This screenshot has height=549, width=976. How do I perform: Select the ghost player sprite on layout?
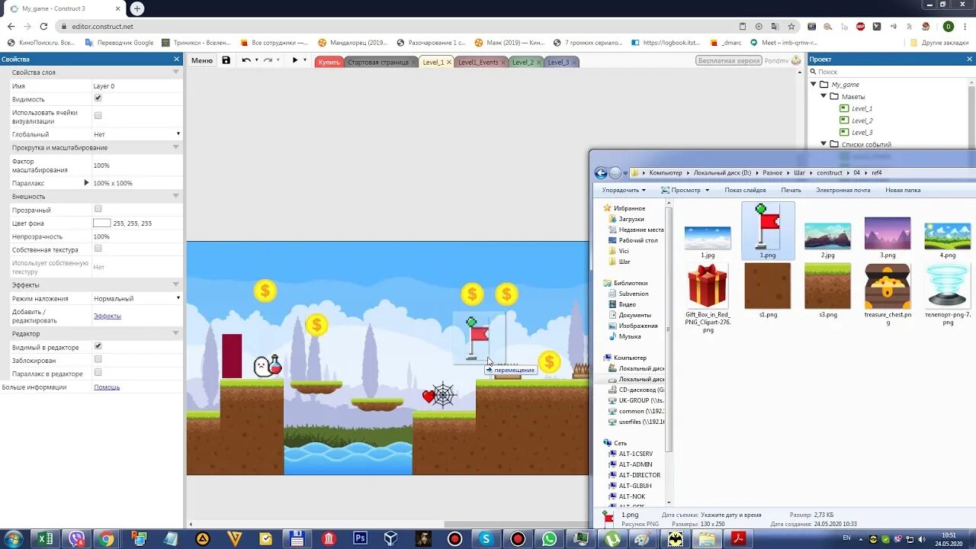pos(262,367)
